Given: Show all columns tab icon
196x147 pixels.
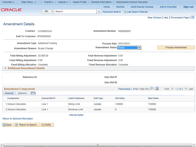Looking at the screenshot, I should 33,93.
